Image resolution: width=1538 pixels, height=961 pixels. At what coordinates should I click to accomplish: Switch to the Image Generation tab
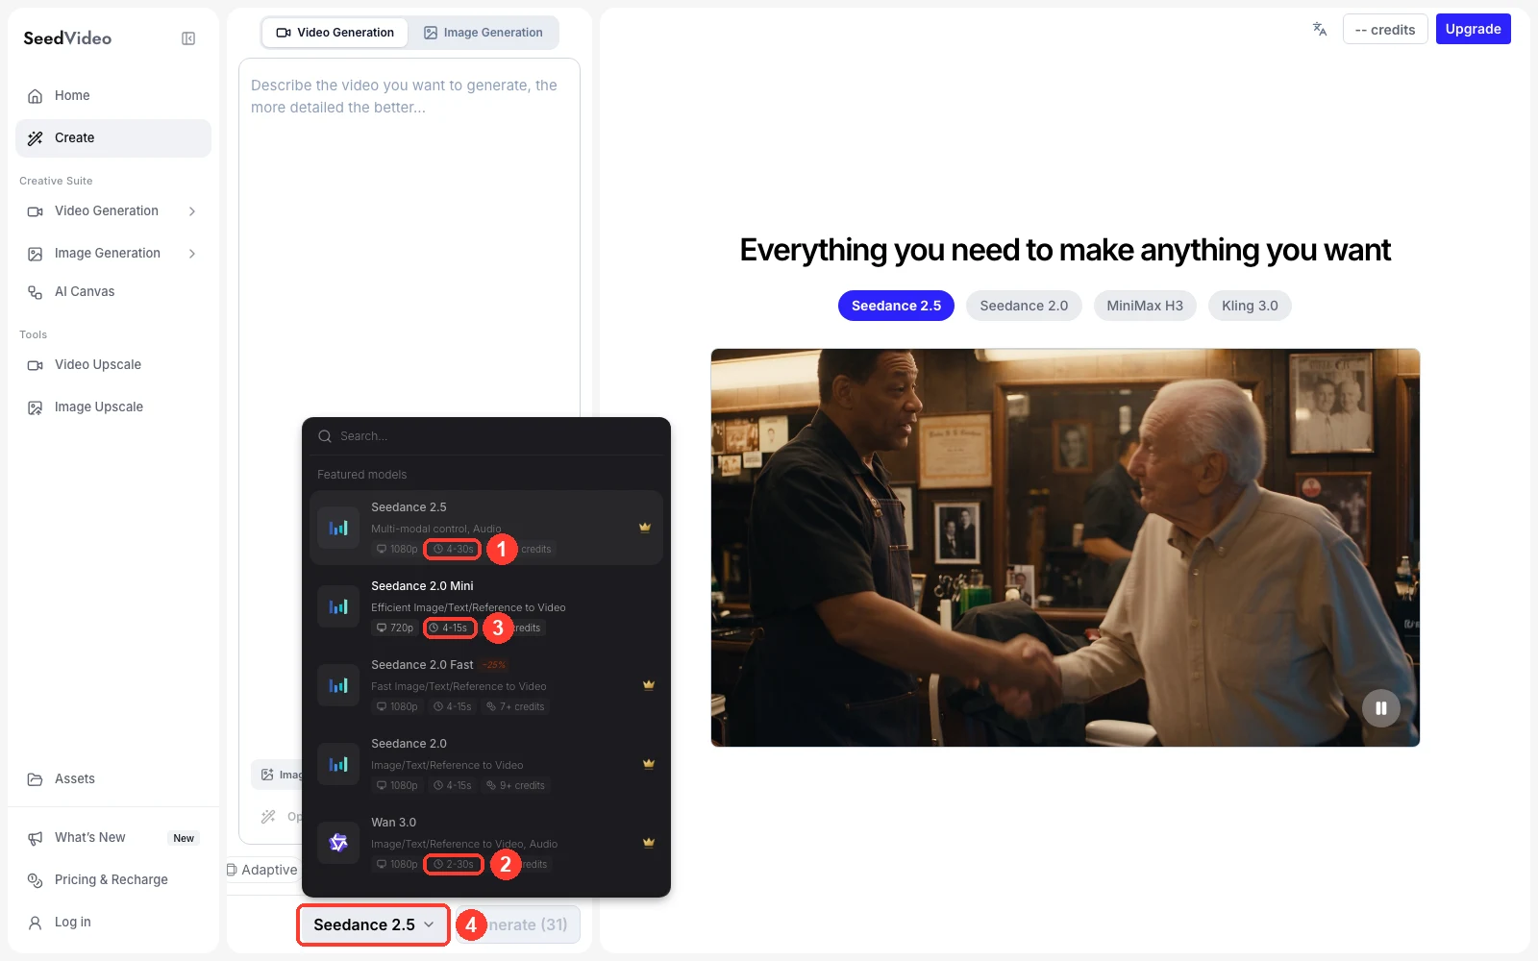pyautogui.click(x=484, y=33)
